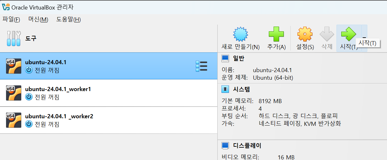
Task: Click 네스티드 페이징, KVM 반가상화 text
Action: click(300, 124)
